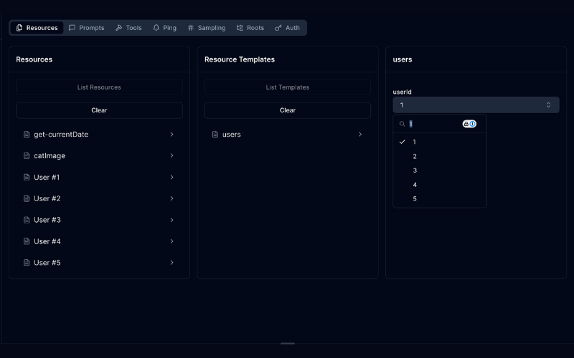The height and width of the screenshot is (358, 574).
Task: Click the search magnifier icon in dropdown
Action: tap(402, 124)
